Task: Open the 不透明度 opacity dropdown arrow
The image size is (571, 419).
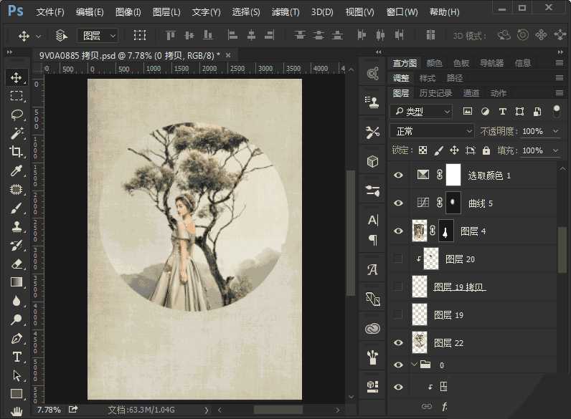Action: pyautogui.click(x=556, y=131)
